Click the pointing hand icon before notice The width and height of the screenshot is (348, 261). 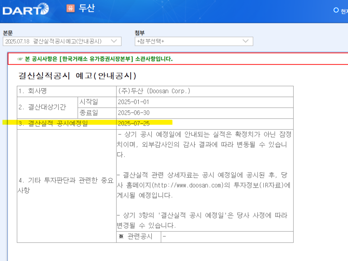[x=20, y=59]
